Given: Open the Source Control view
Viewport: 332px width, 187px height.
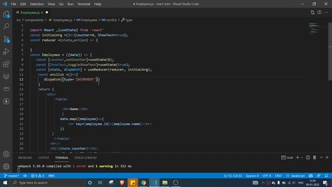Looking at the screenshot, I should (6, 39).
